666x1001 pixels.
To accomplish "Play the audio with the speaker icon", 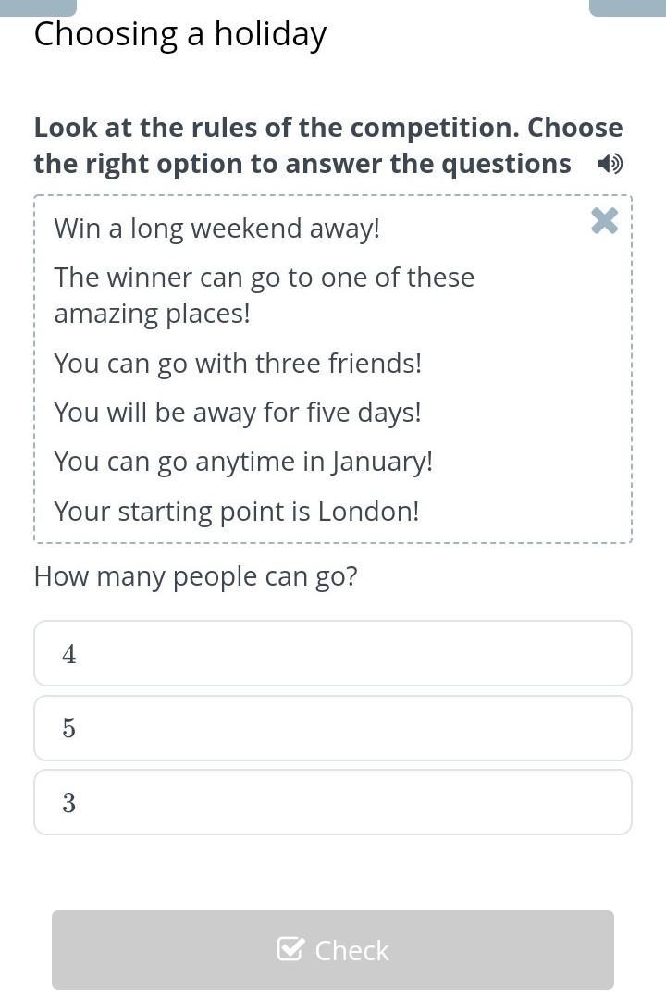I will (x=610, y=164).
